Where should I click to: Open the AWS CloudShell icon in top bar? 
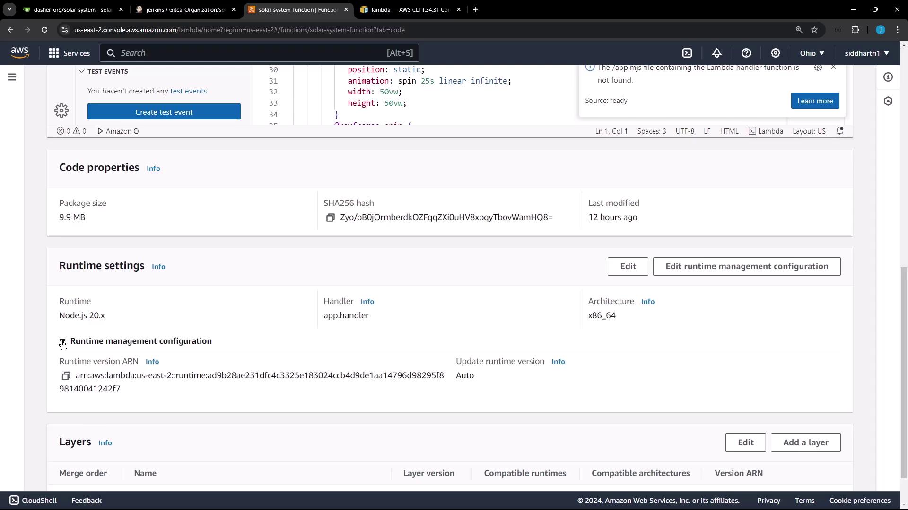[x=687, y=53]
